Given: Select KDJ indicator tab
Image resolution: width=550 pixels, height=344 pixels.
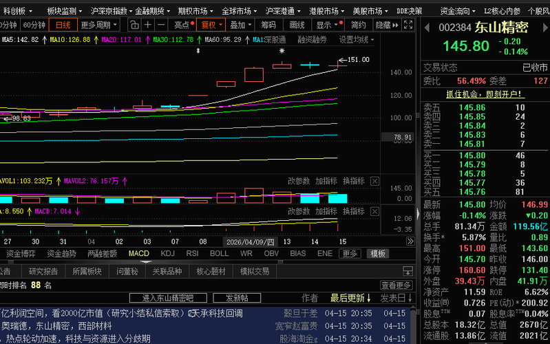Looking at the screenshot, I should point(168,254).
